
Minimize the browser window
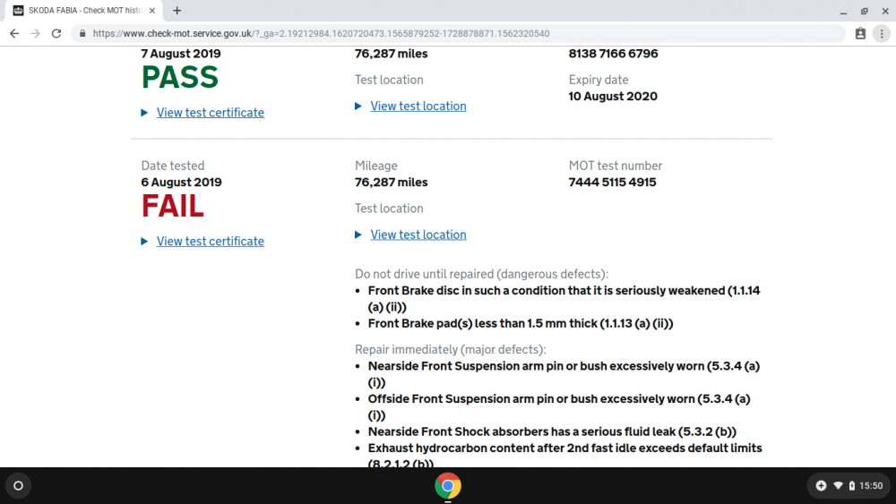tap(843, 11)
